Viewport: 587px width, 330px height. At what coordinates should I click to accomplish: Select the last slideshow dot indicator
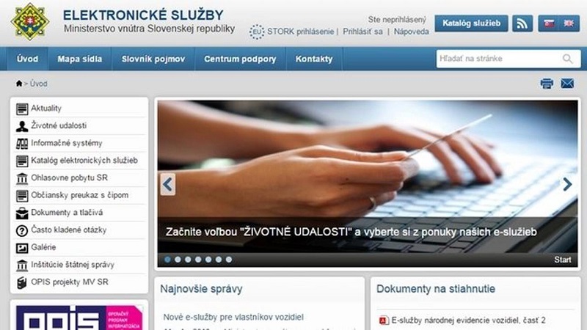click(x=229, y=260)
